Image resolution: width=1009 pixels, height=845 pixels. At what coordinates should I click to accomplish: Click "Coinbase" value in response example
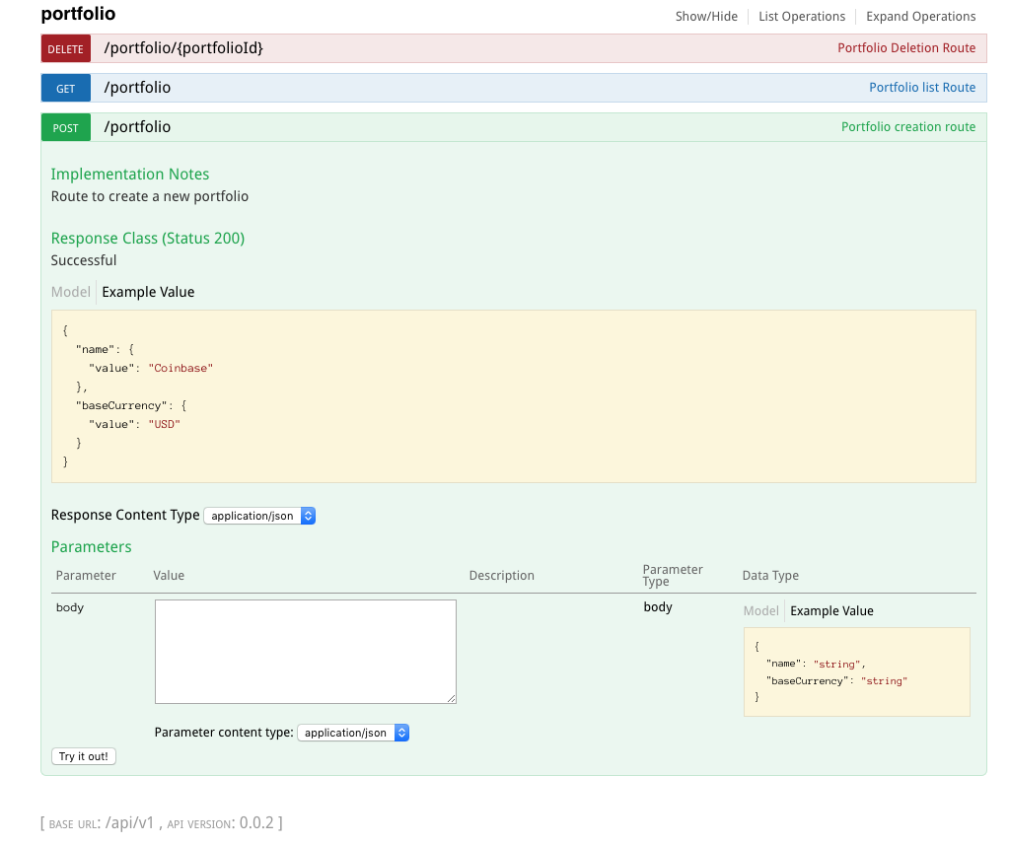[180, 368]
